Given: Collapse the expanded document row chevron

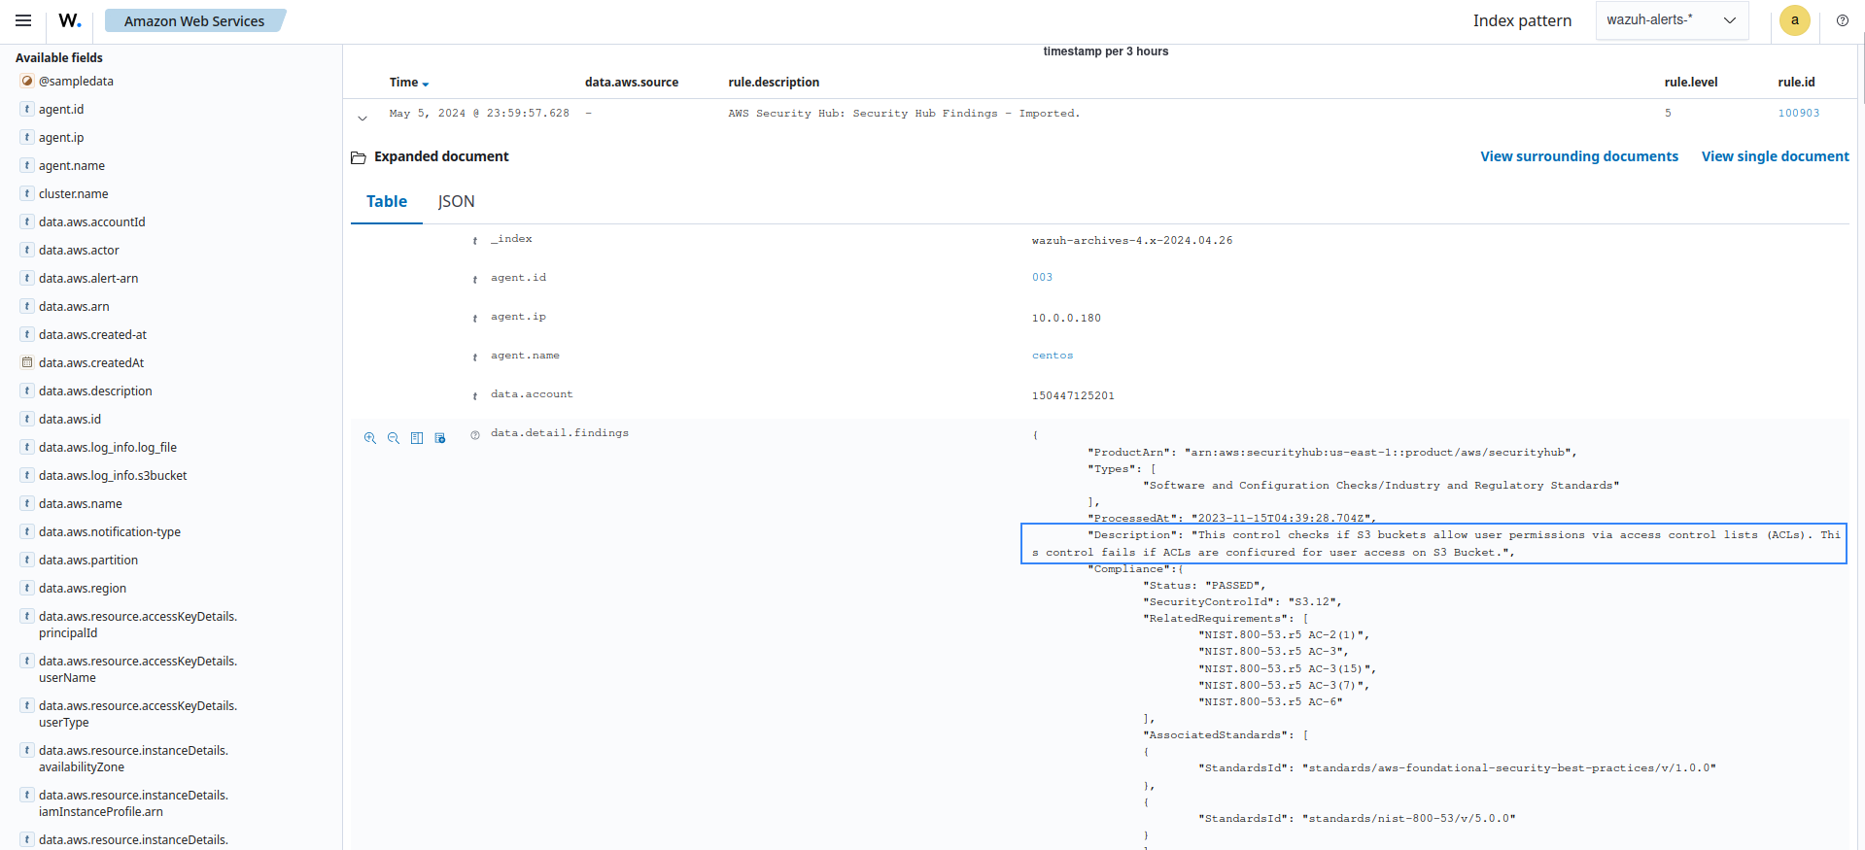Looking at the screenshot, I should [x=363, y=118].
